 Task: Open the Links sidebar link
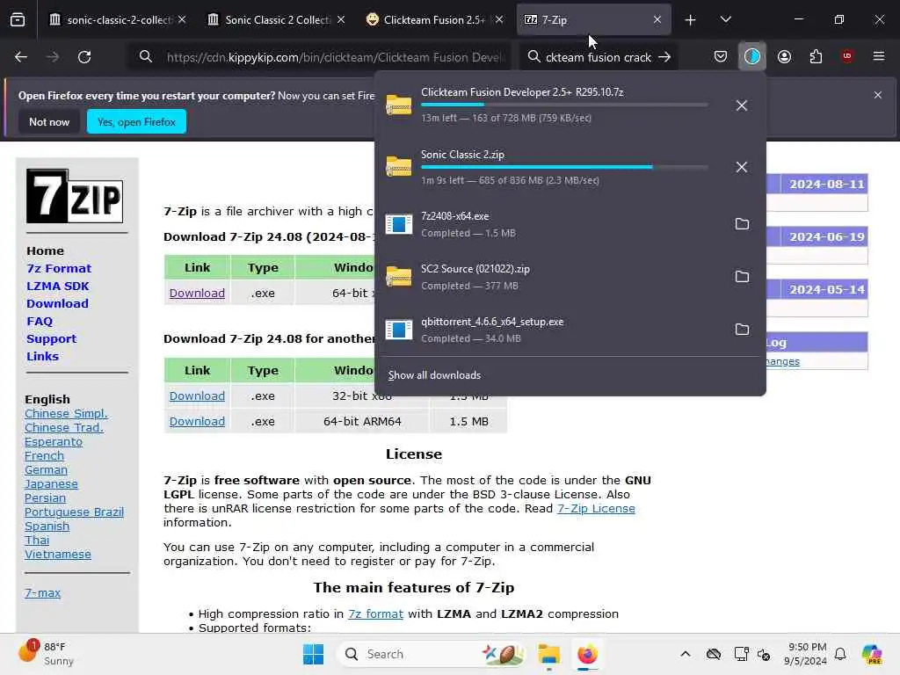42,356
